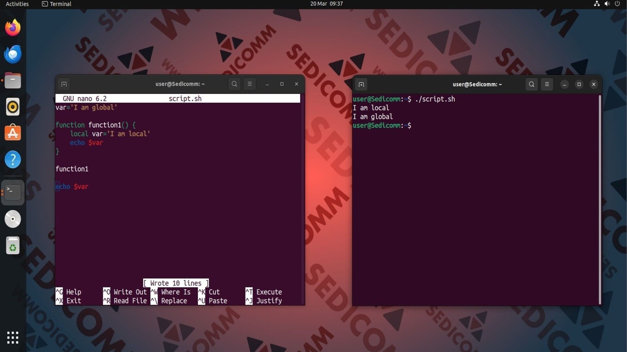The width and height of the screenshot is (627, 352).
Task: Open the clock and calendar menu
Action: click(x=326, y=4)
